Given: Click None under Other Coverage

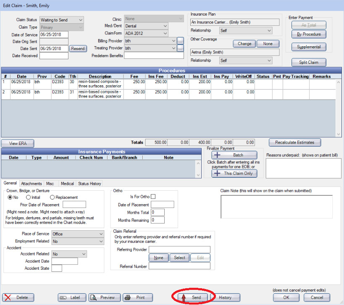Looking at the screenshot, I should 268,44.
